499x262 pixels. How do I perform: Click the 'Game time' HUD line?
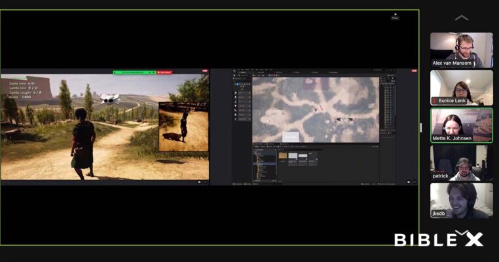[x=22, y=83]
